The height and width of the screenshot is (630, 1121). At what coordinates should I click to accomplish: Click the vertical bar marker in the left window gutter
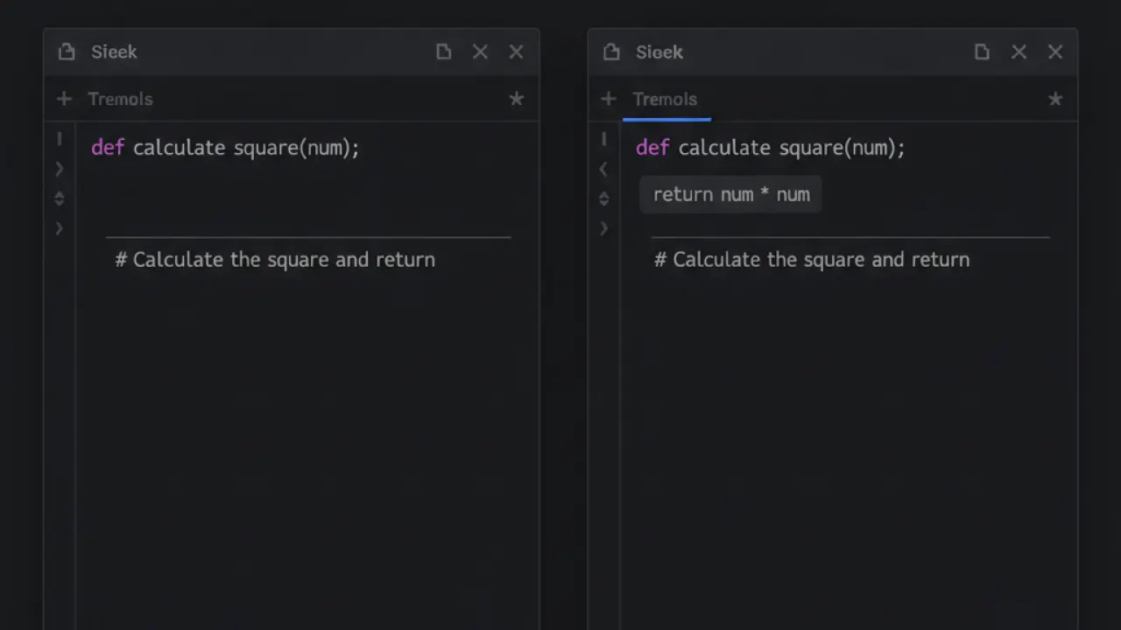point(60,138)
